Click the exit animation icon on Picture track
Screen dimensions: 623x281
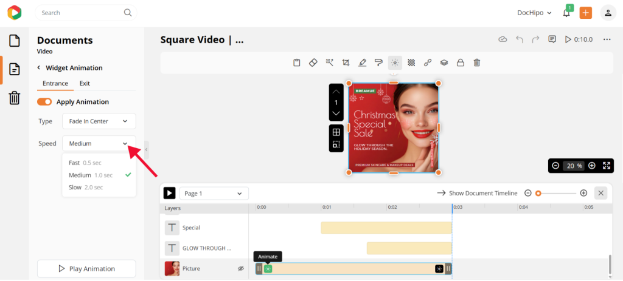[439, 269]
